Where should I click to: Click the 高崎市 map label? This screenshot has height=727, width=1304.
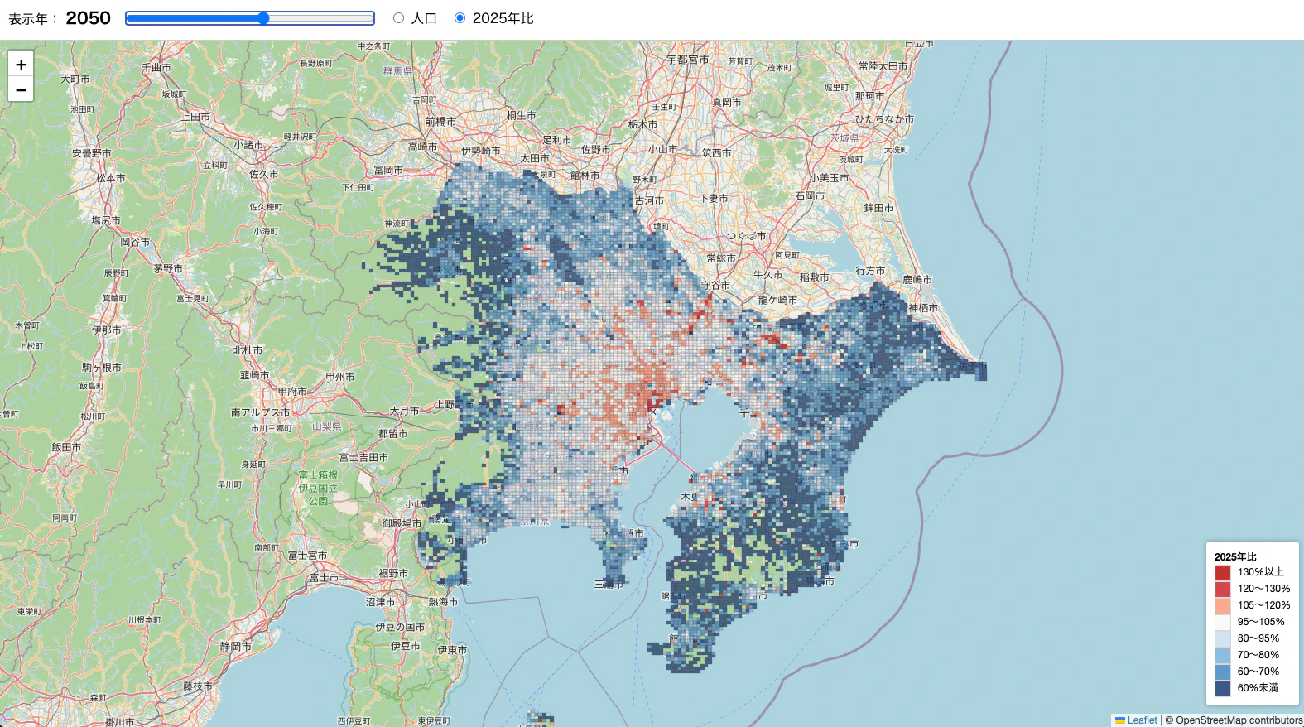(422, 147)
